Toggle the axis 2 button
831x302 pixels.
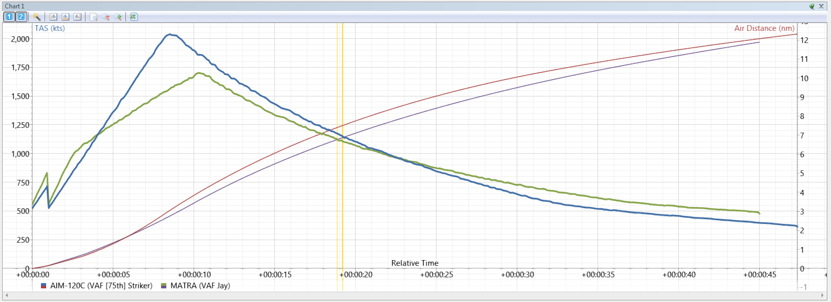click(21, 17)
